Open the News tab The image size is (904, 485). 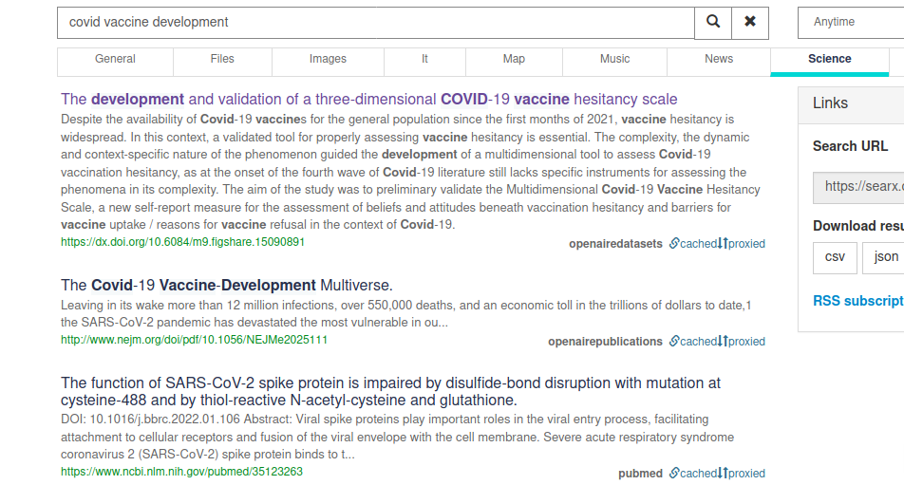[719, 59]
